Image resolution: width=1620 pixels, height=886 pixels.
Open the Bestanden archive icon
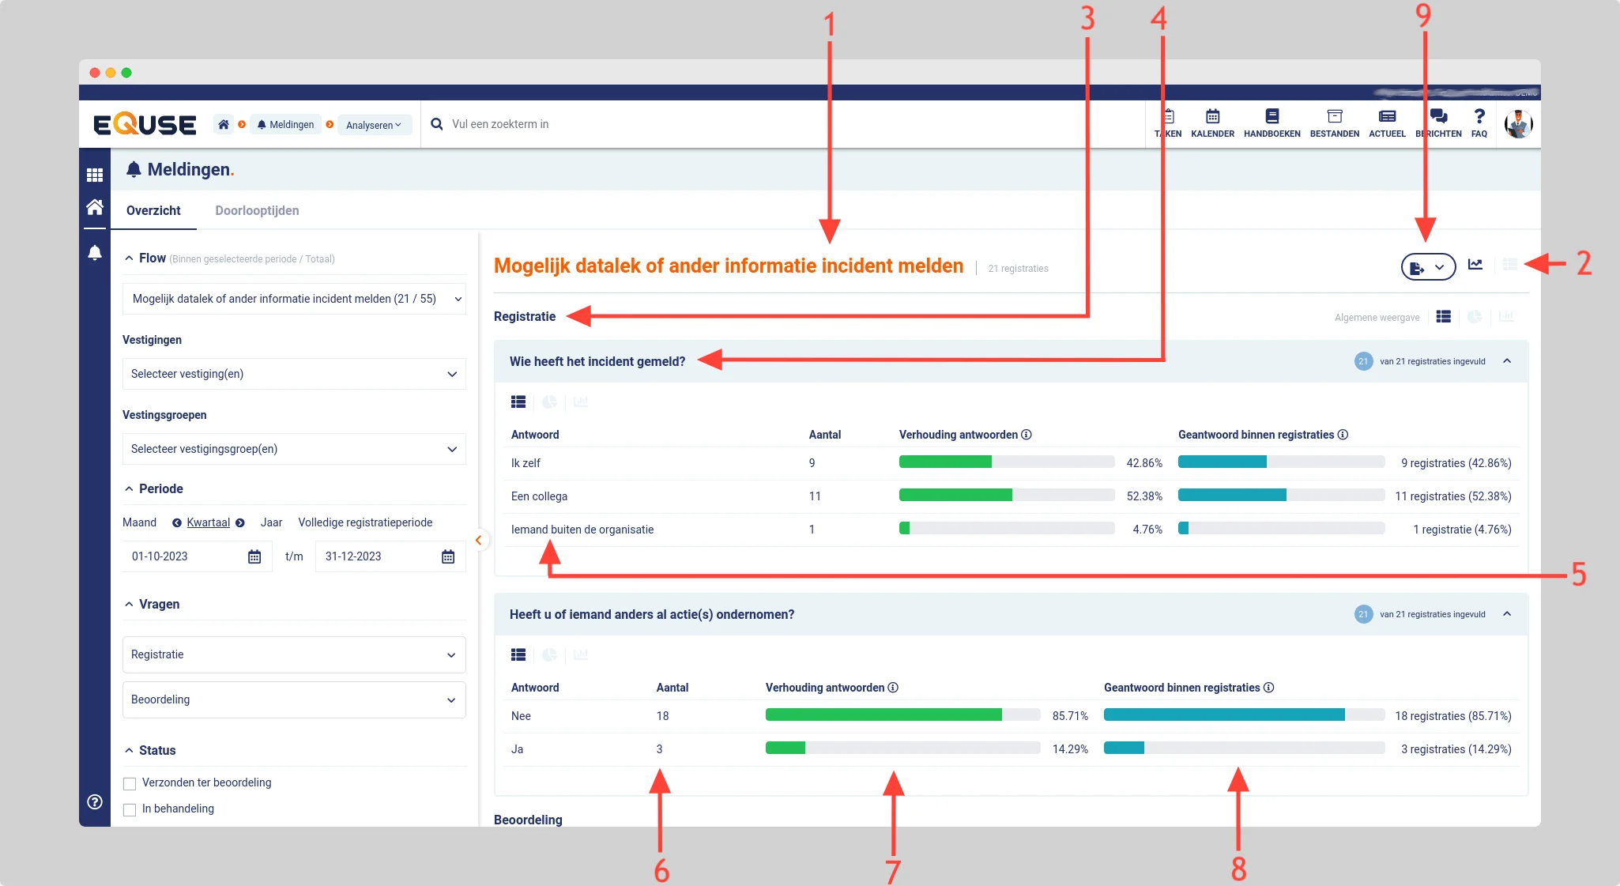coord(1334,117)
